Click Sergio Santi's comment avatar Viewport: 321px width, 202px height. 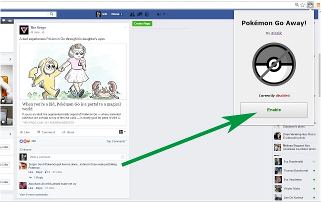pyautogui.click(x=23, y=166)
